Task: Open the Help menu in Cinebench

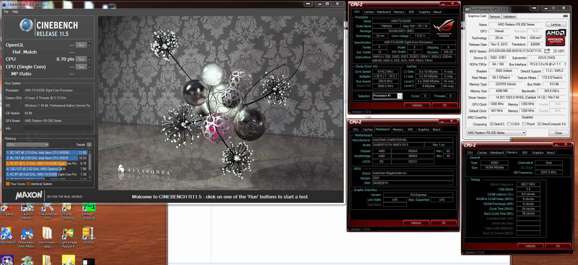Action: pos(15,12)
